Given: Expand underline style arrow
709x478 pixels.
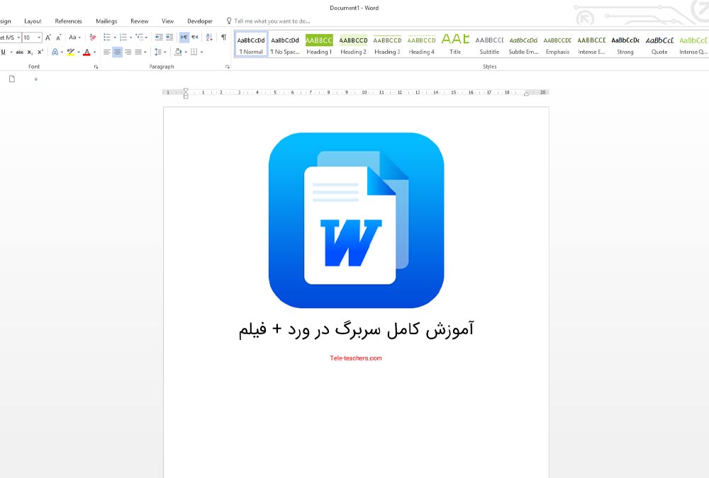Looking at the screenshot, I should pos(11,52).
